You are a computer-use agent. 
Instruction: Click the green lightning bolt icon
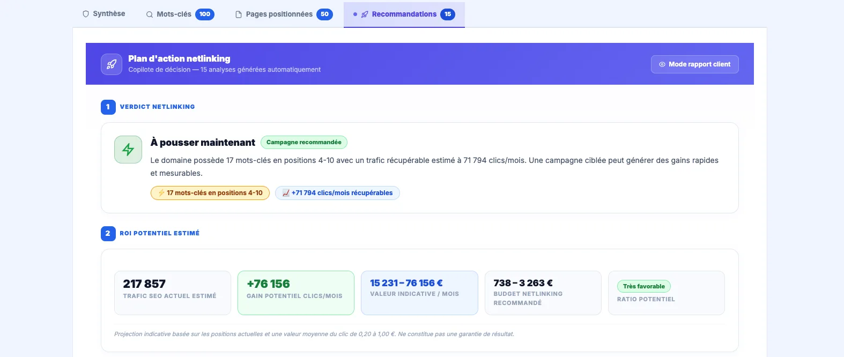(128, 150)
